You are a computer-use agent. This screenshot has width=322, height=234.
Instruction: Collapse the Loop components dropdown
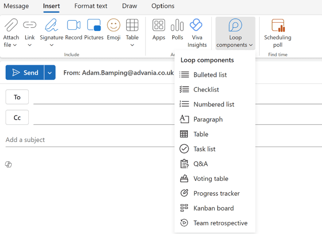(x=235, y=33)
